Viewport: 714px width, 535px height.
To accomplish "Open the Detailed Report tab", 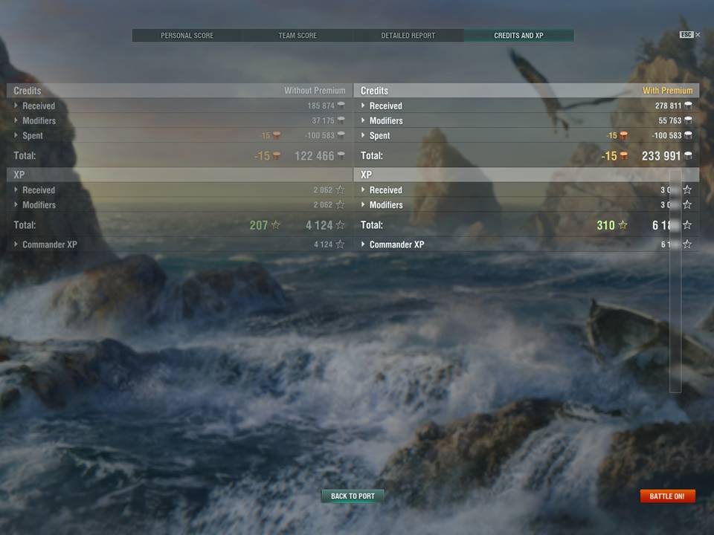I will (408, 36).
